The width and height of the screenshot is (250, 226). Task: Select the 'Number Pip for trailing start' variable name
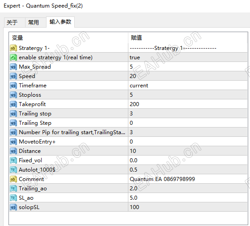(x=72, y=132)
